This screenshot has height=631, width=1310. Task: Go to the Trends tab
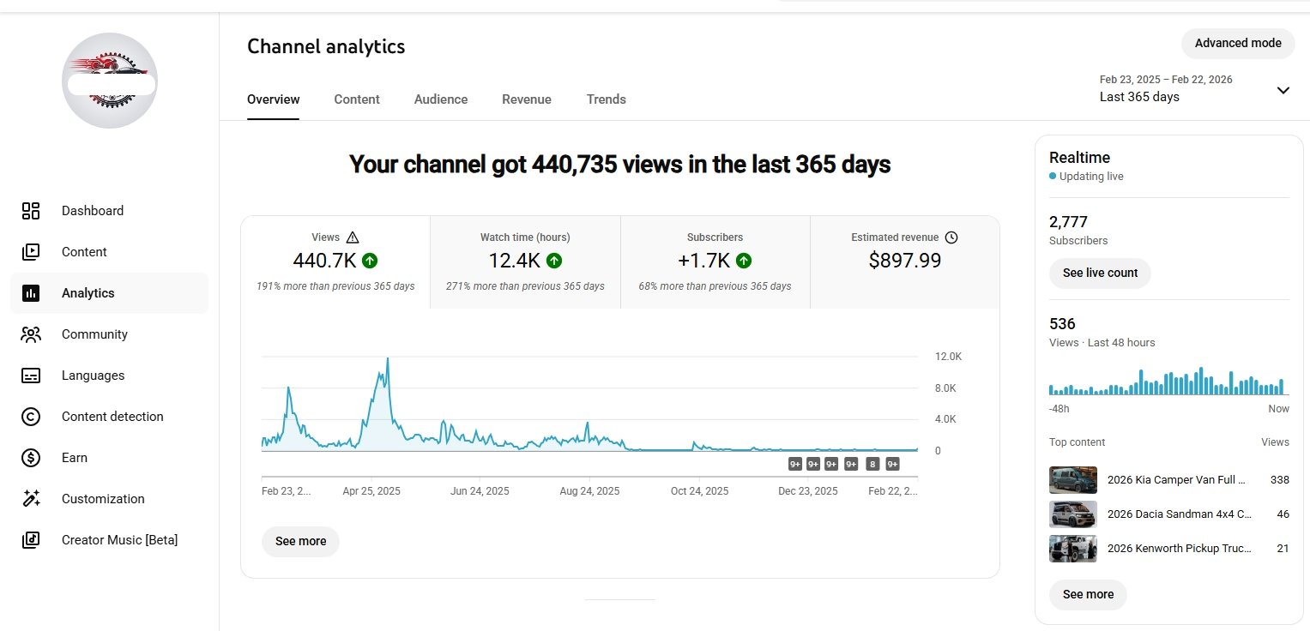(607, 99)
